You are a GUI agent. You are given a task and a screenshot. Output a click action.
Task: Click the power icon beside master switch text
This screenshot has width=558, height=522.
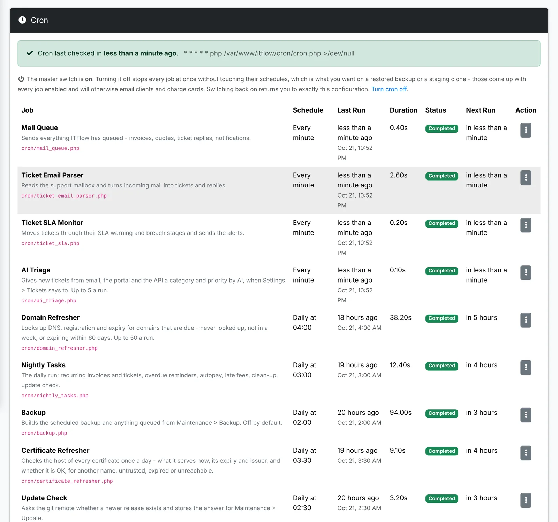click(21, 79)
